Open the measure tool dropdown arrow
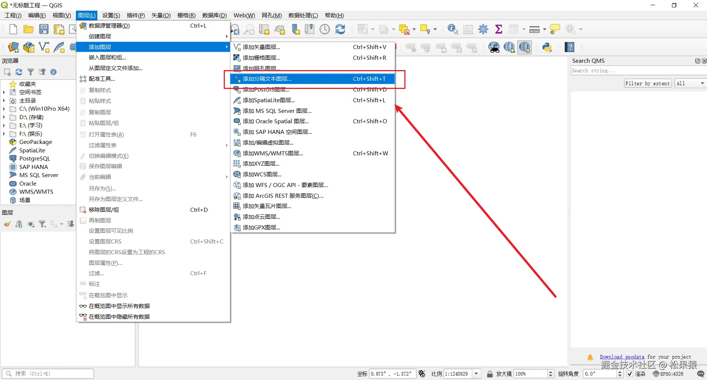 pos(544,29)
